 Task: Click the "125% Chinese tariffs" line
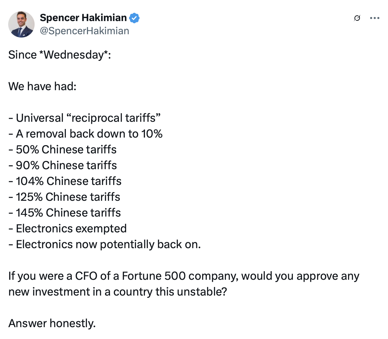(x=64, y=197)
